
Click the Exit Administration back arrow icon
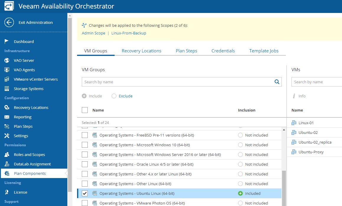(9, 22)
